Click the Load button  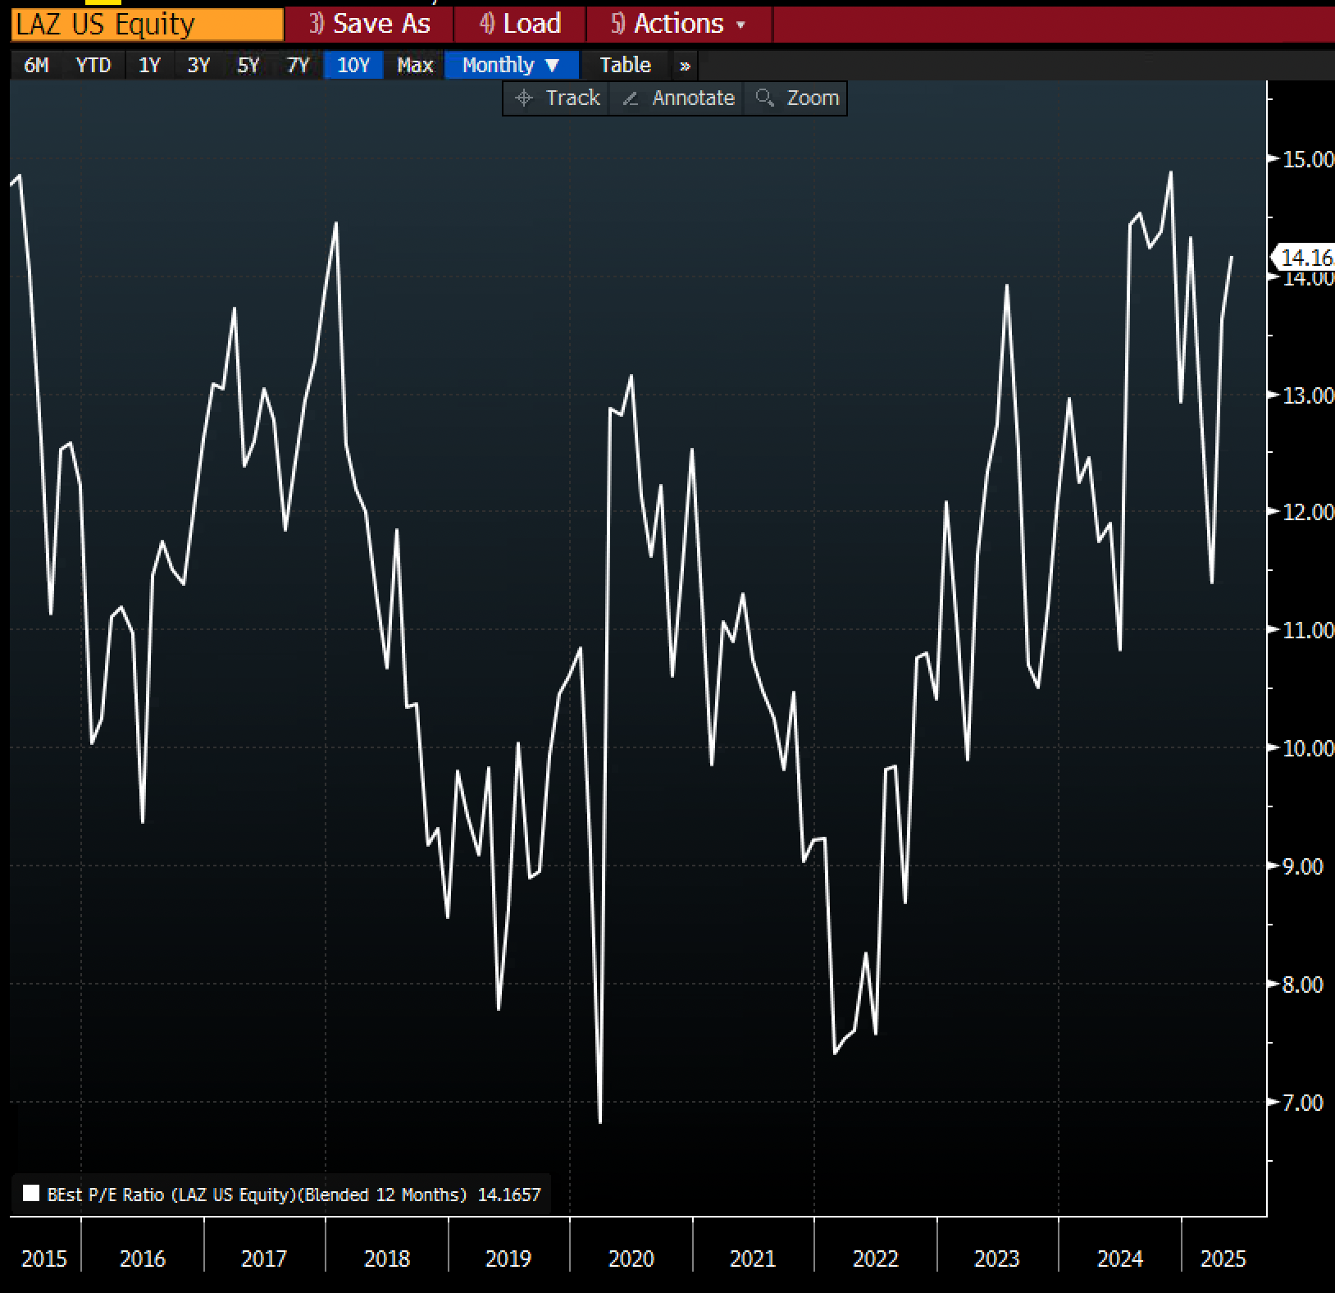[520, 24]
